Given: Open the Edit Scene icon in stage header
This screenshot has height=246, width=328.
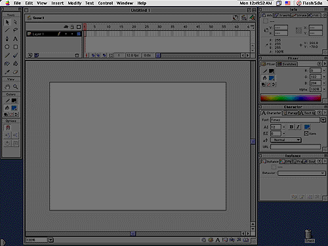Looking at the screenshot, I should pyautogui.click(x=244, y=18).
